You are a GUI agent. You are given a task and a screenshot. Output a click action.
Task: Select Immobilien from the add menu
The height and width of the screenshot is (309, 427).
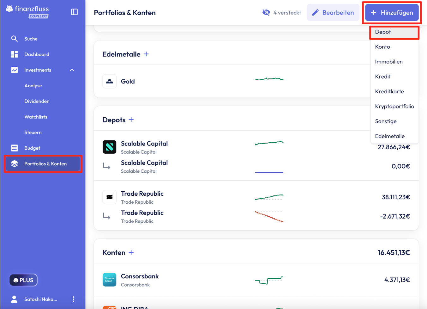pos(389,62)
